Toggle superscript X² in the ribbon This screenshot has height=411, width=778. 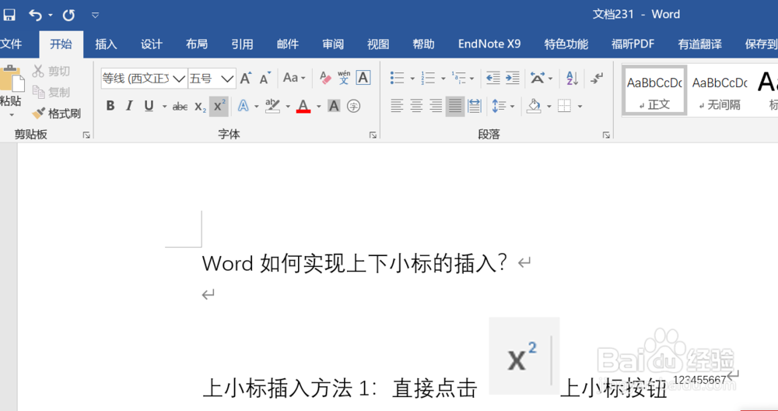219,106
